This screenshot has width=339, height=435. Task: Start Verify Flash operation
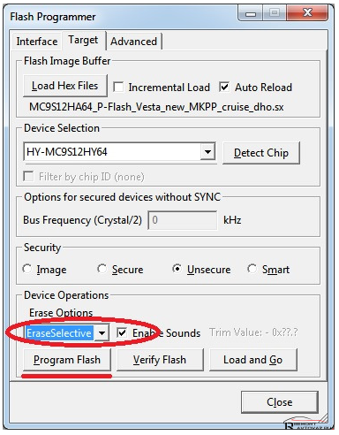point(160,360)
